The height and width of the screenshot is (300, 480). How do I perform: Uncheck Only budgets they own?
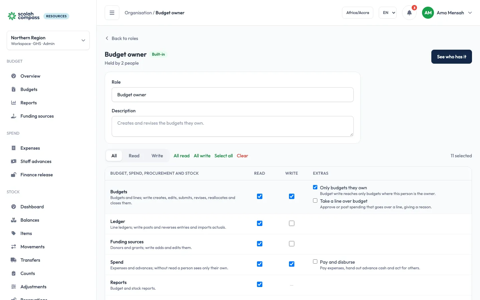click(315, 187)
